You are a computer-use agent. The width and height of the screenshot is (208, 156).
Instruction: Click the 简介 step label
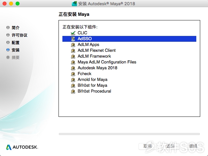click(x=16, y=28)
